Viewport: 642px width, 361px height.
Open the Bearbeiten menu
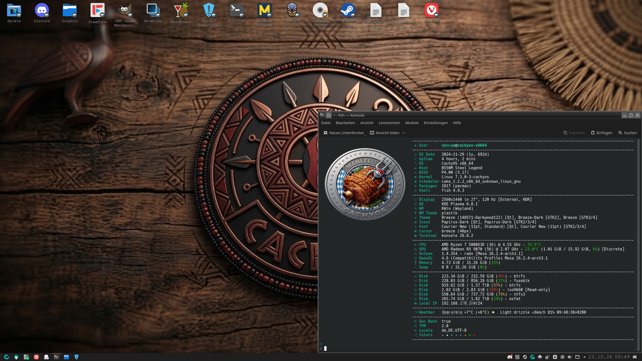345,123
